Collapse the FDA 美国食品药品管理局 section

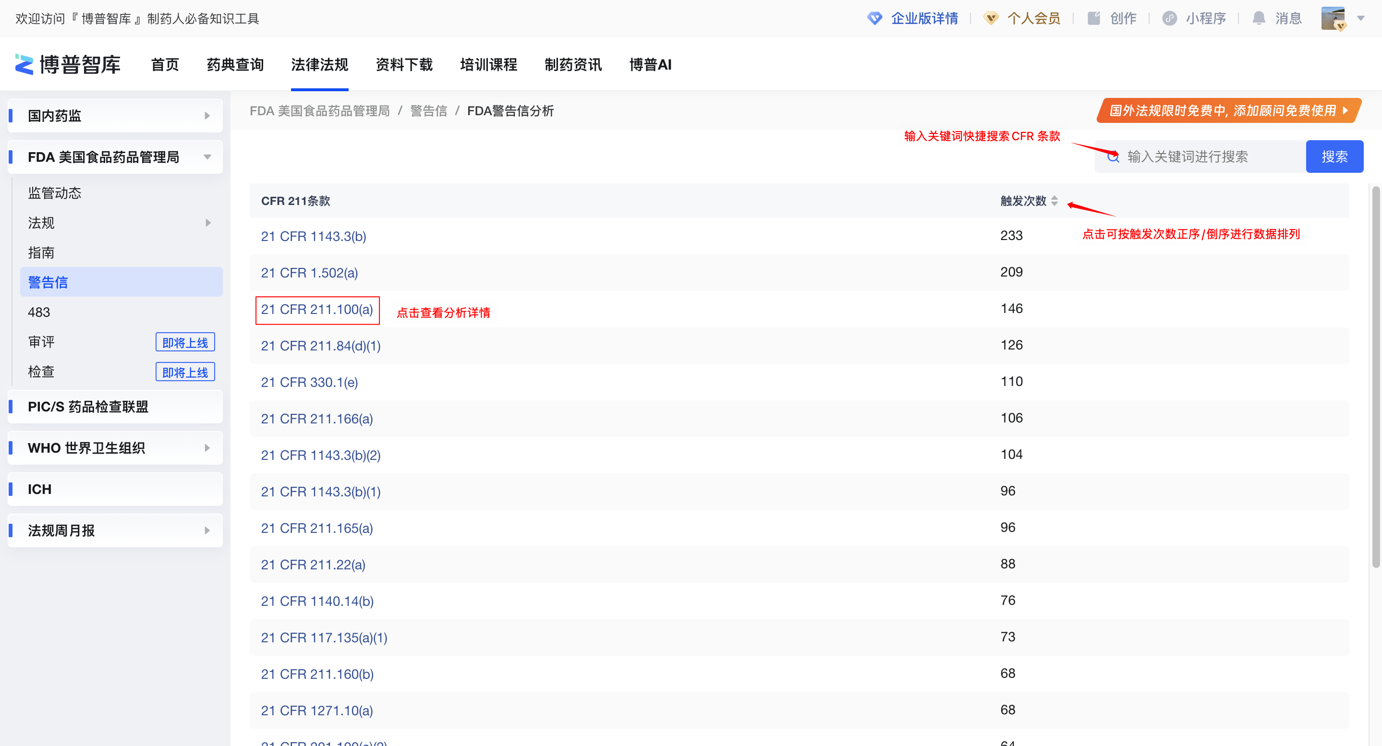click(115, 156)
